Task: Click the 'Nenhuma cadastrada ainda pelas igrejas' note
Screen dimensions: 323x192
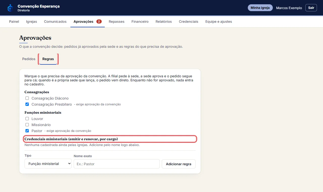Action: (82, 145)
